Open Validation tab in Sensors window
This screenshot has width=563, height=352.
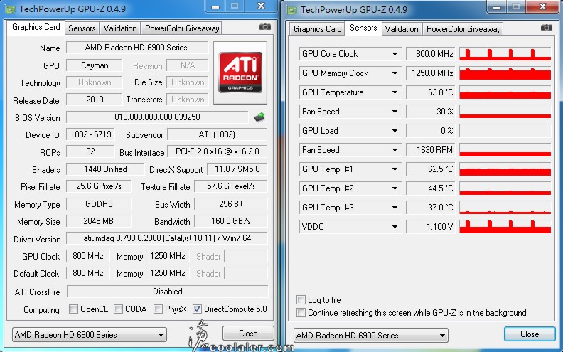402,29
